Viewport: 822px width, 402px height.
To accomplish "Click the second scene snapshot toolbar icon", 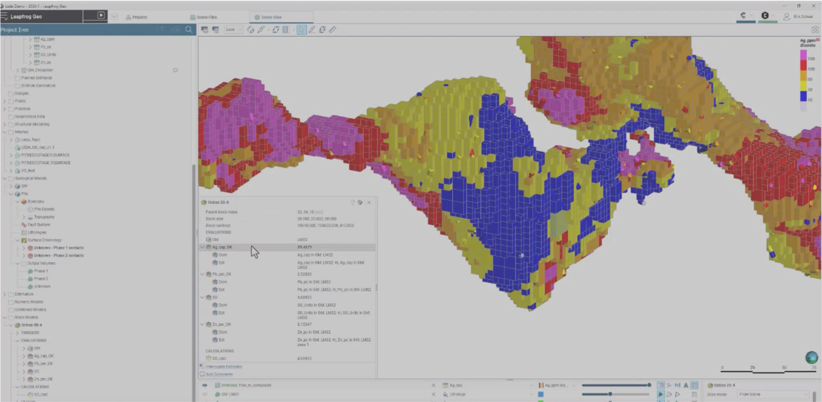I will coord(216,30).
